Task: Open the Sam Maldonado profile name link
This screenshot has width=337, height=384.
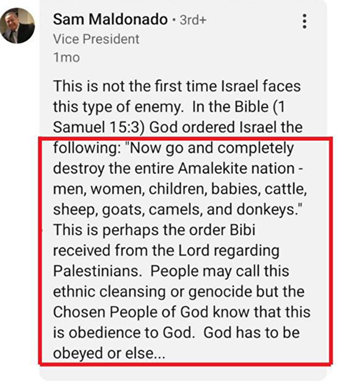Action: (x=110, y=19)
